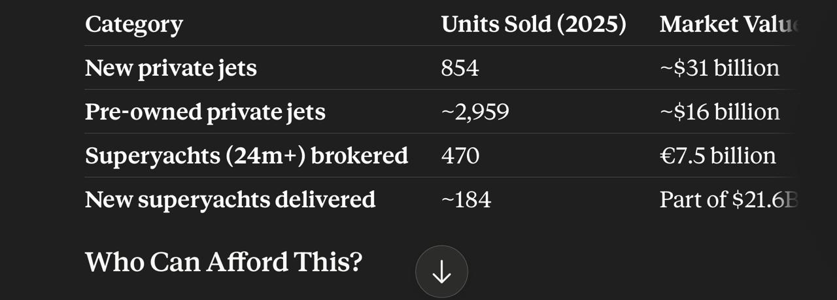837x300 pixels.
Task: Click the ~$31 billion market value
Action: tap(719, 68)
